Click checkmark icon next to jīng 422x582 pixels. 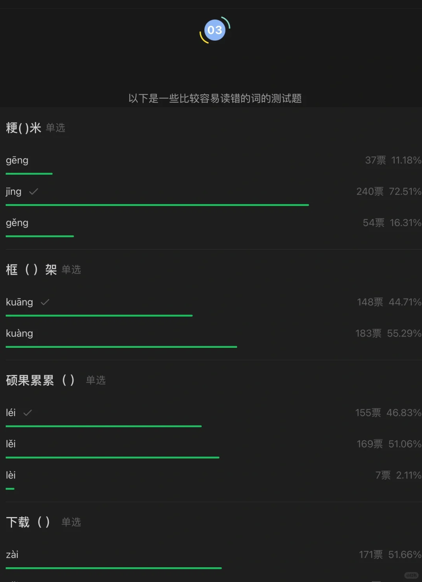click(34, 192)
